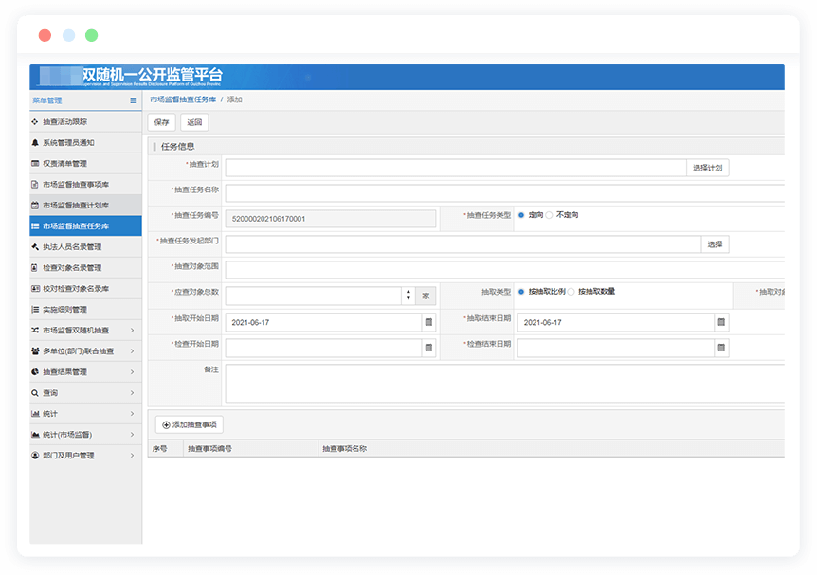Click the magnifier icon for 查询
Image resolution: width=817 pixels, height=575 pixels.
tap(35, 393)
